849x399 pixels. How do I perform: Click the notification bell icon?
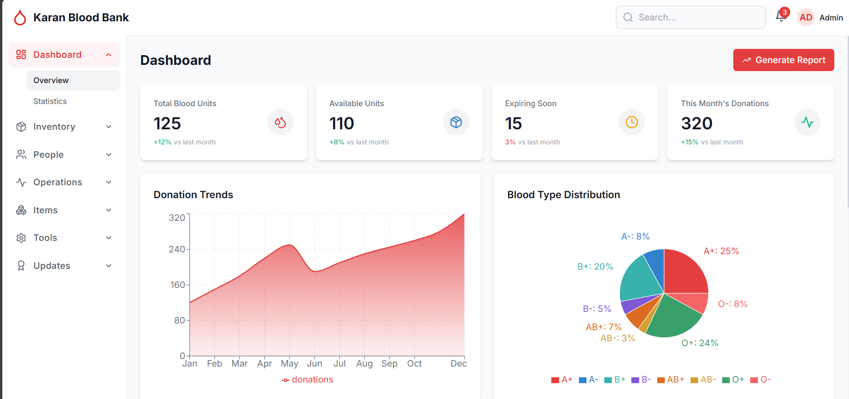pyautogui.click(x=781, y=16)
